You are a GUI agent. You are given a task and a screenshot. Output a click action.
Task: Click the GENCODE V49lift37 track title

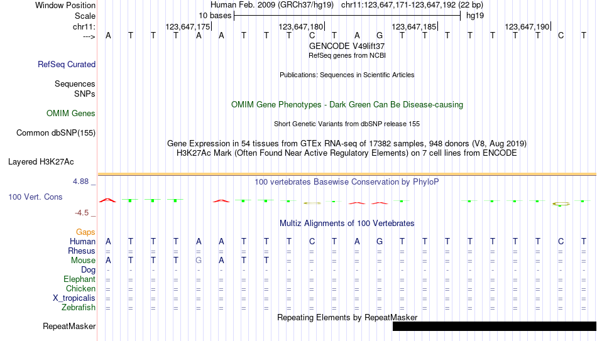pyautogui.click(x=347, y=46)
